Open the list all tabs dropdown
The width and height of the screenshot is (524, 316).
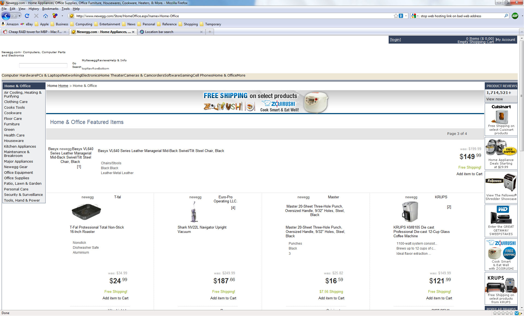coord(521,32)
